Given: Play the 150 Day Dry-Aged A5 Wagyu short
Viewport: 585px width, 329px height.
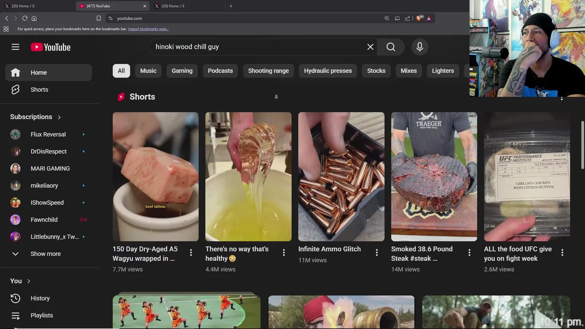Looking at the screenshot, I should point(156,177).
